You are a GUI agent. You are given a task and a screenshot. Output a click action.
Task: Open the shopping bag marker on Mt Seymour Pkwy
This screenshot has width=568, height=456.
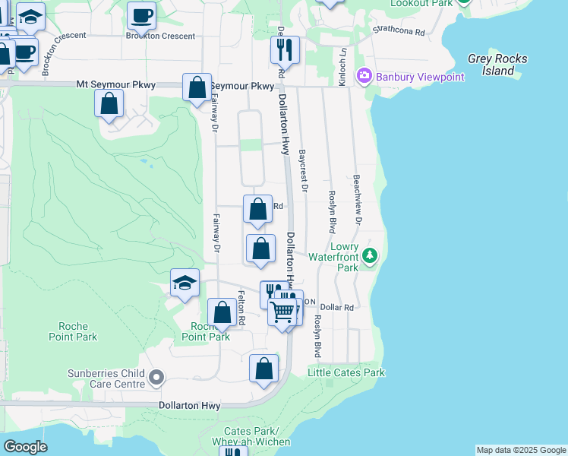point(197,87)
